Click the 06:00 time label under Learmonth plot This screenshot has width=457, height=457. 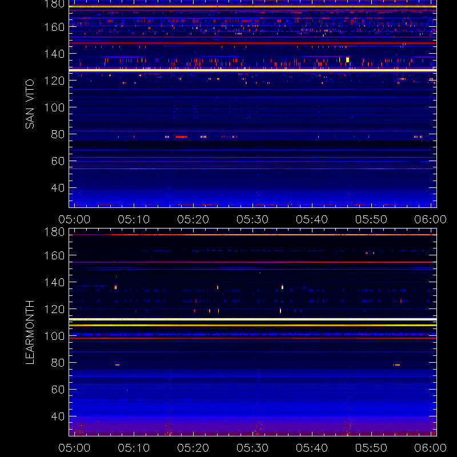[x=431, y=448]
